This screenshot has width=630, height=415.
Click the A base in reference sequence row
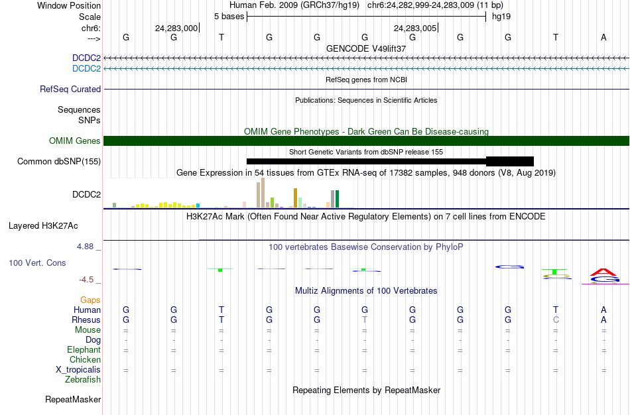point(603,37)
